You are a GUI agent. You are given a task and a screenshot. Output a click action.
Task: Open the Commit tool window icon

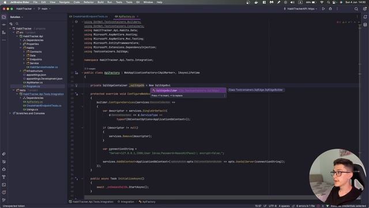pos(4,24)
